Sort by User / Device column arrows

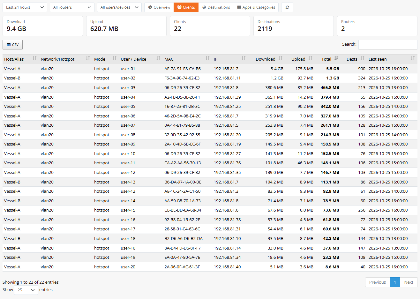click(158, 58)
